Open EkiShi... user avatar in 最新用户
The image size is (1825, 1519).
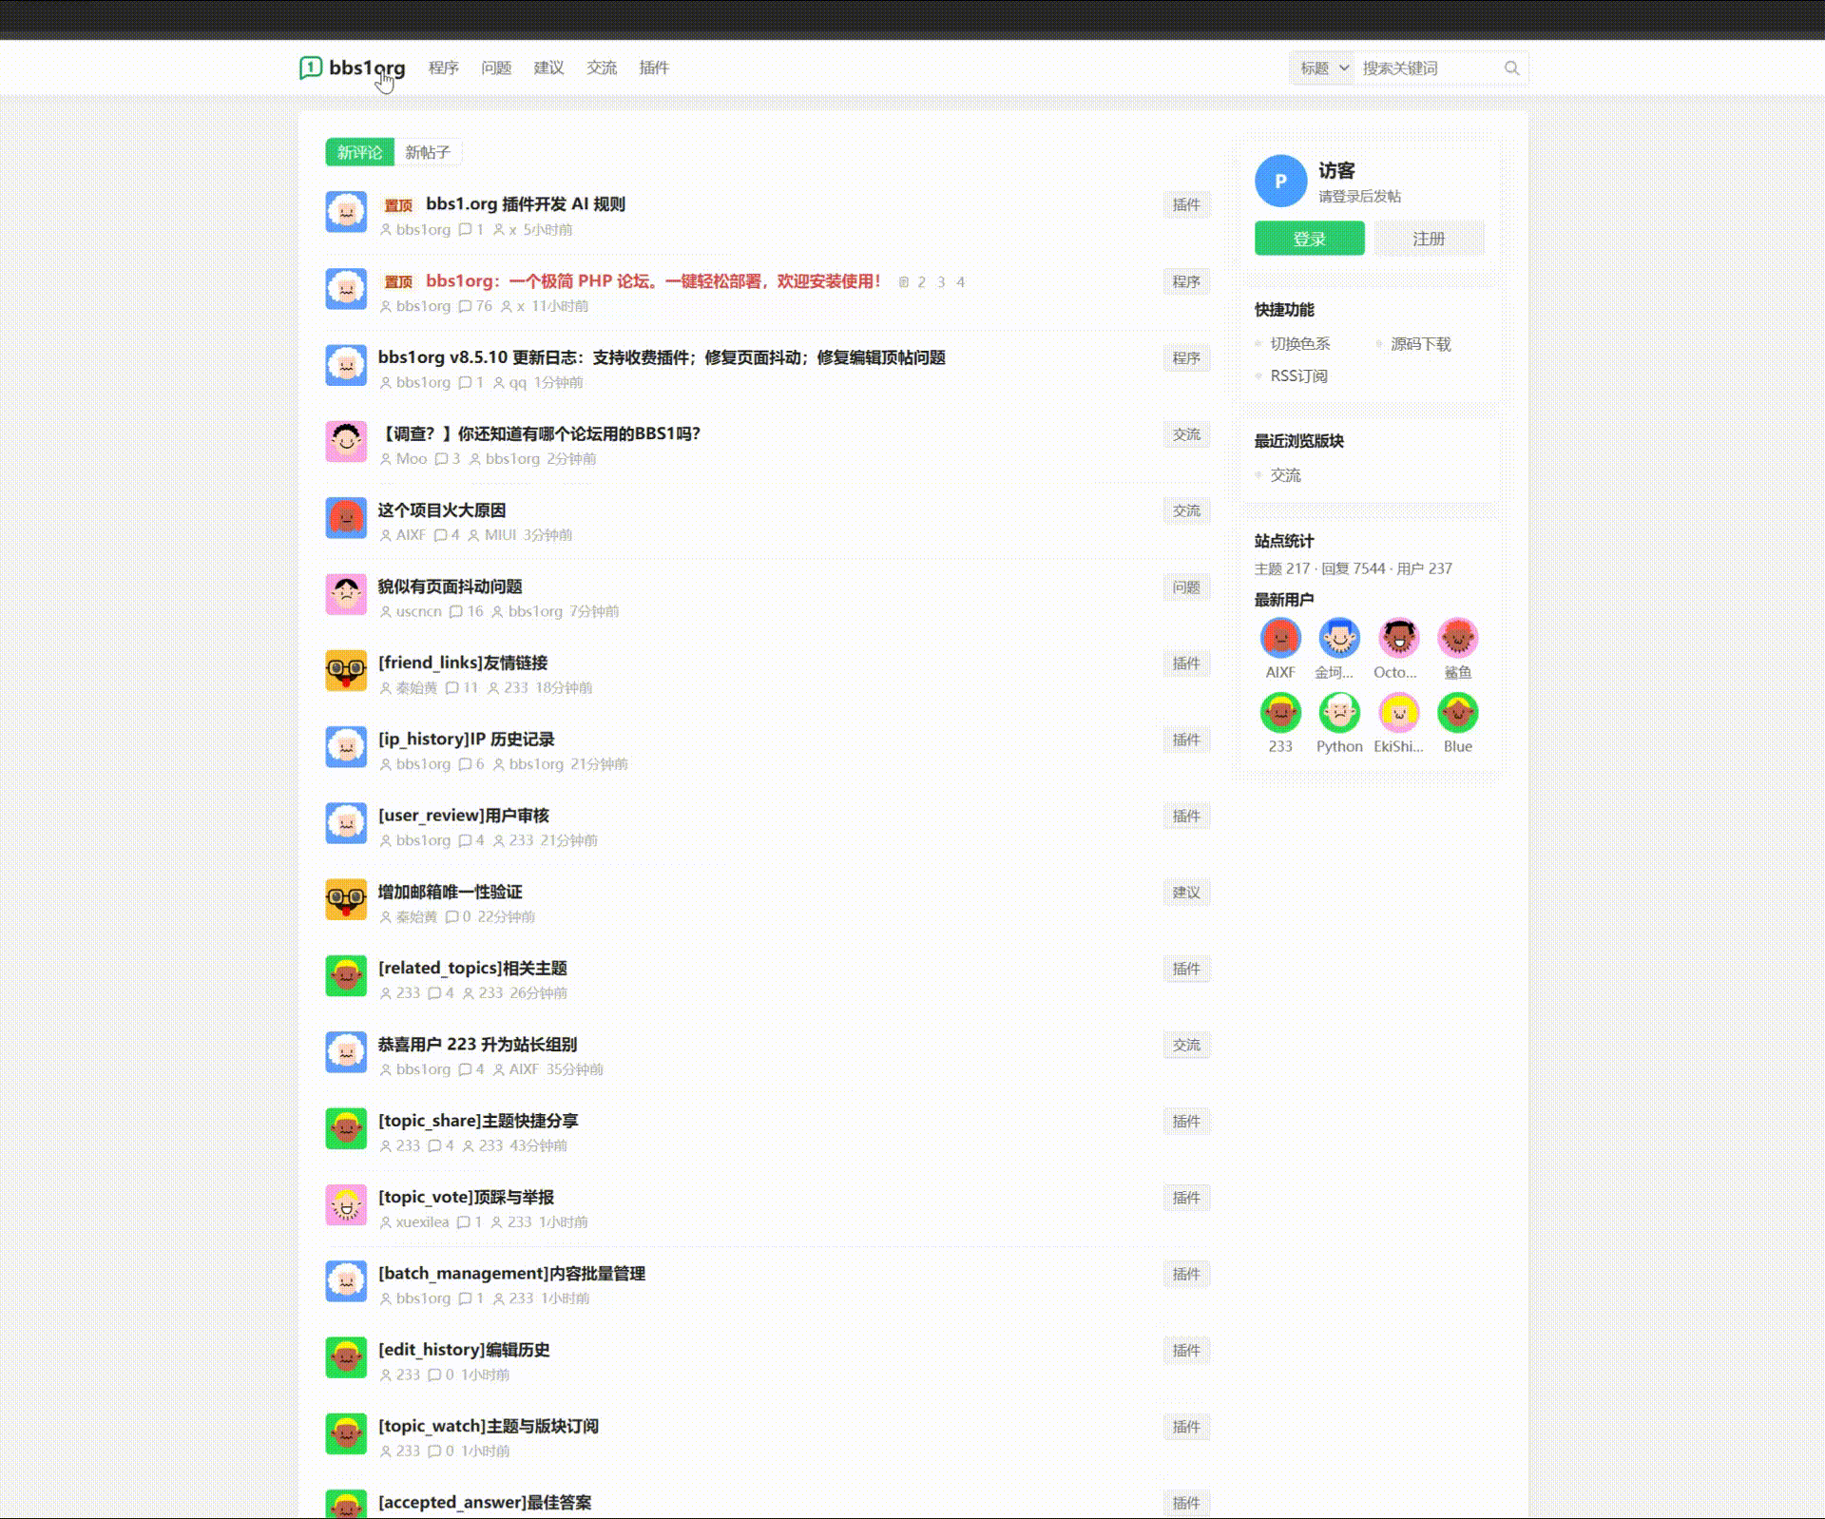(x=1398, y=712)
